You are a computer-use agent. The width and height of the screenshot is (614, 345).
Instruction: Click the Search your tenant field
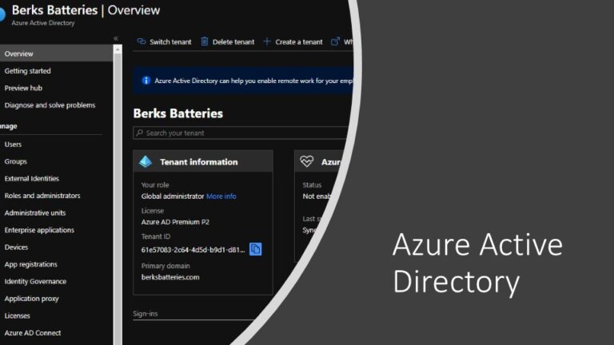coord(240,133)
